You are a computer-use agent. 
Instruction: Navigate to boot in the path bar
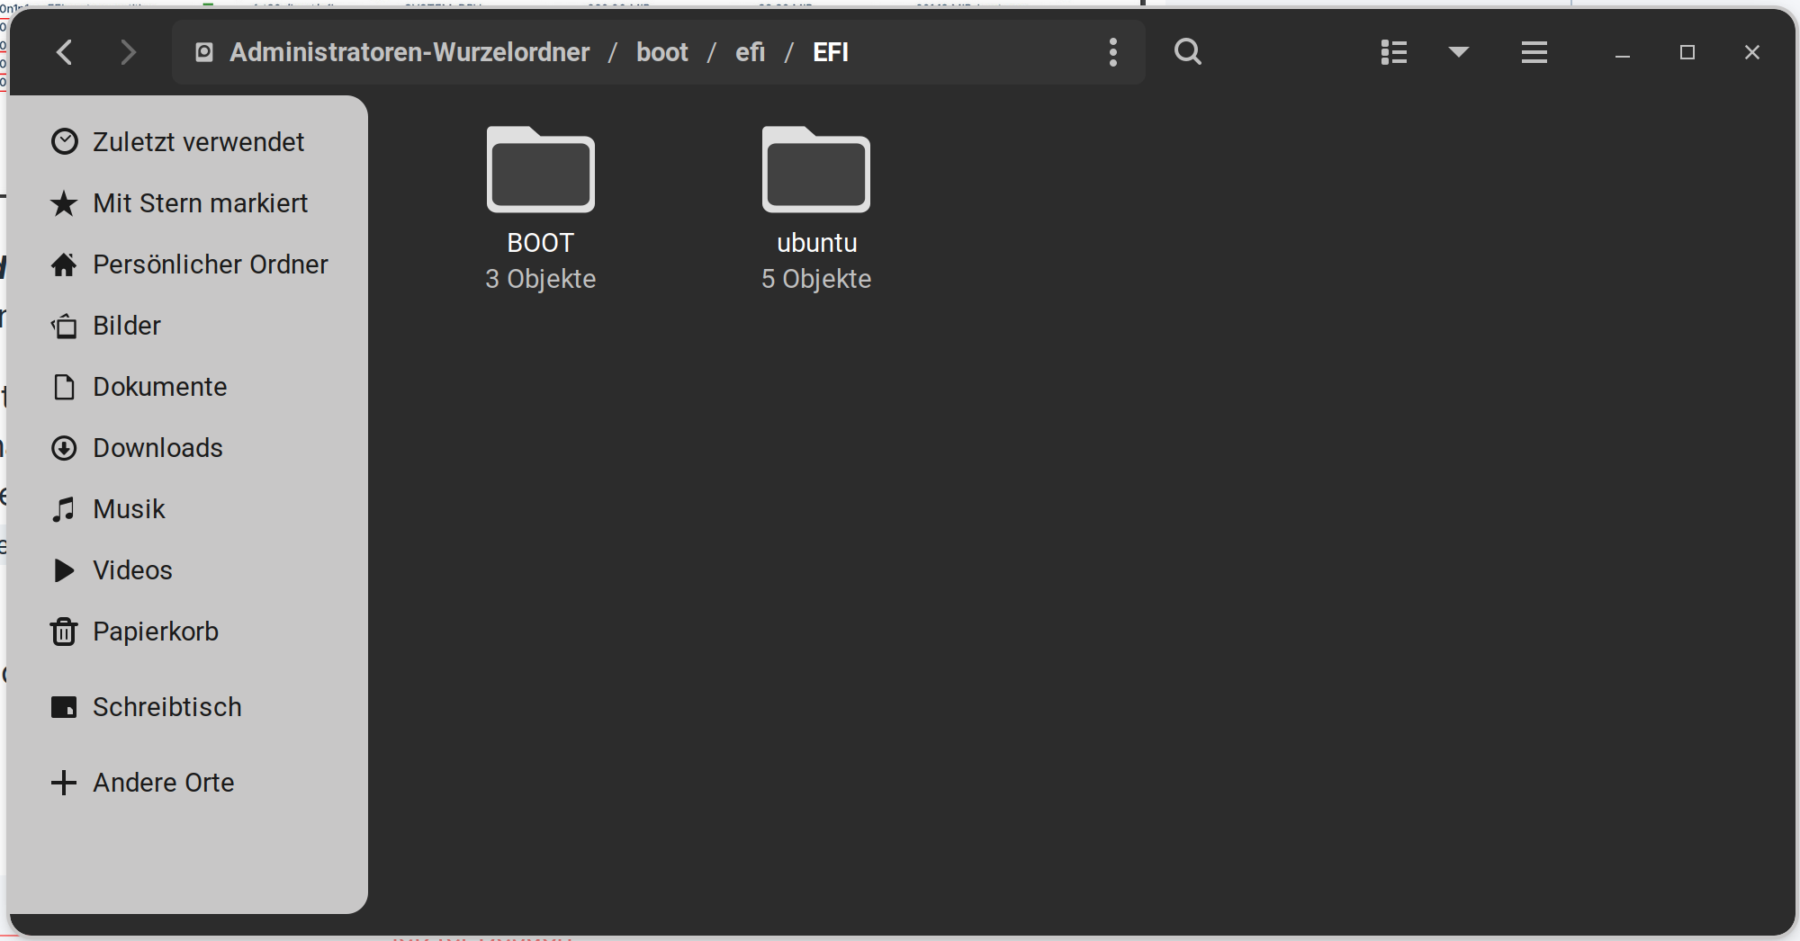point(662,52)
